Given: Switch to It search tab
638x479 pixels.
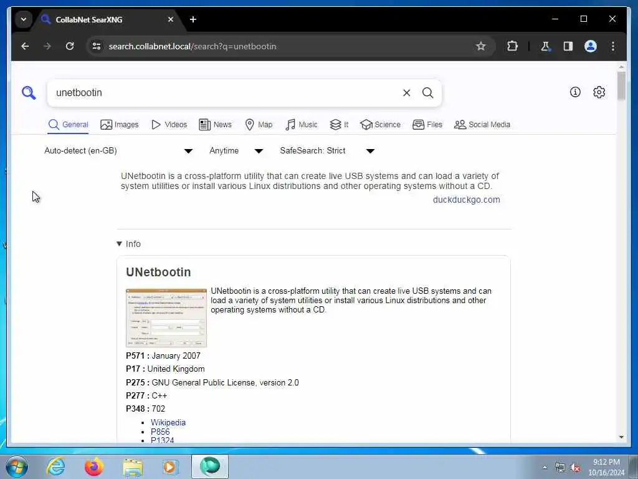Looking at the screenshot, I should click(x=339, y=125).
